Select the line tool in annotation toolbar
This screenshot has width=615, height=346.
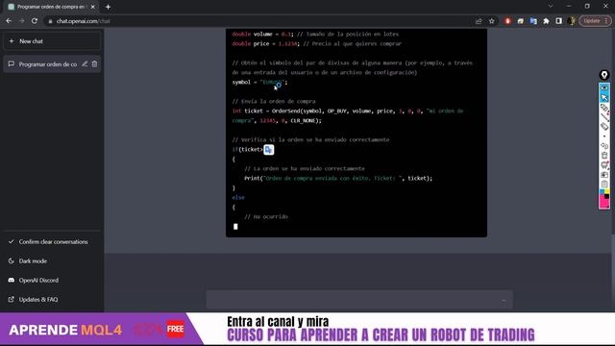(x=604, y=117)
